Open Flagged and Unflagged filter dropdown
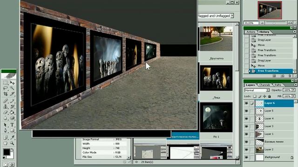Screen dimensions: 298x167 pyautogui.click(x=232, y=16)
